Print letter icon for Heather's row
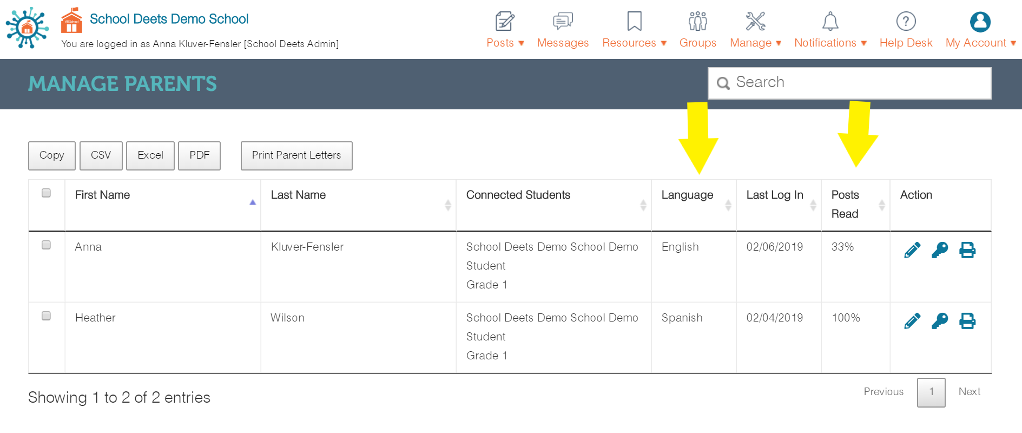 (x=967, y=321)
